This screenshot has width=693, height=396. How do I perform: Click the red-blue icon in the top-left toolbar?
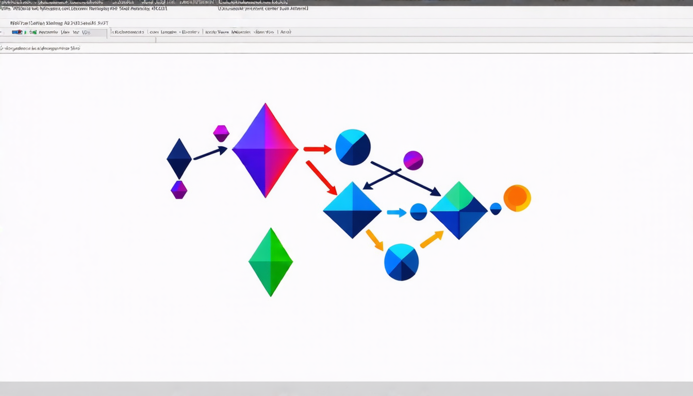(17, 32)
